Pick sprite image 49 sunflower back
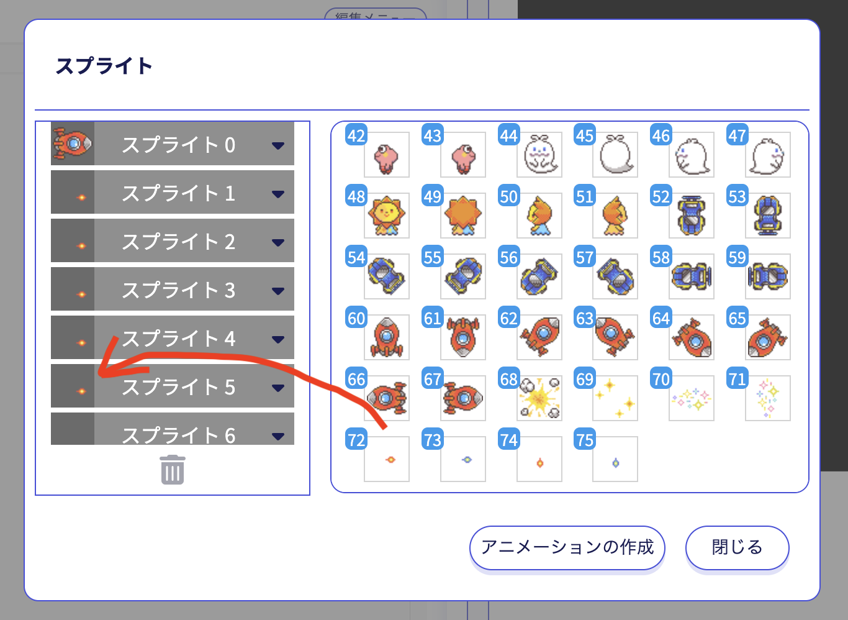The height and width of the screenshot is (620, 848). tap(463, 216)
